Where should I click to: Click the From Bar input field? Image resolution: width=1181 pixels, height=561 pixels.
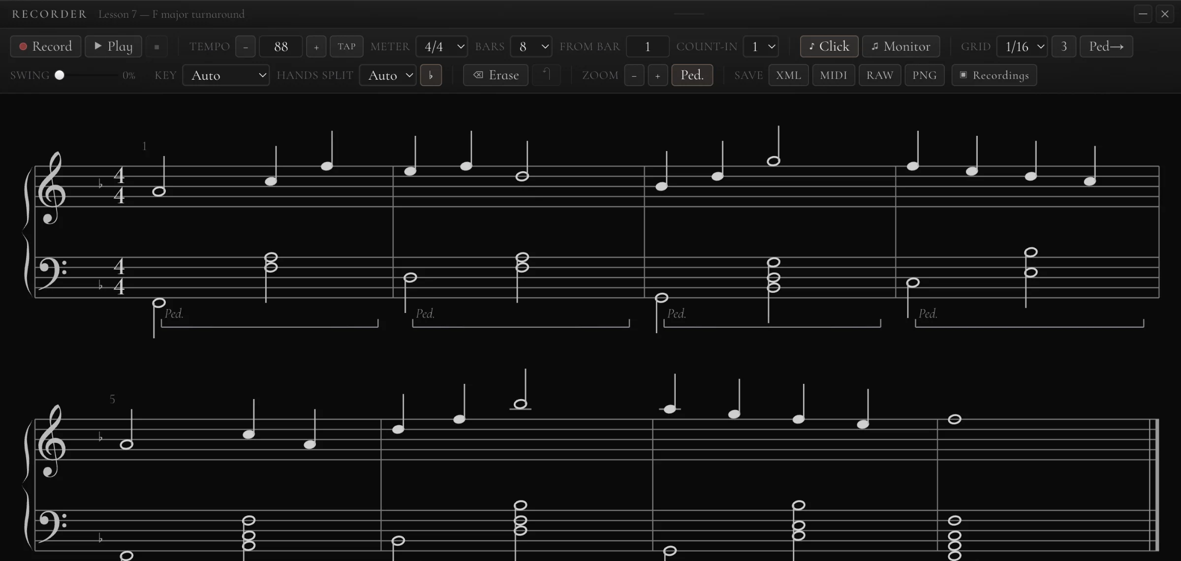pos(648,46)
